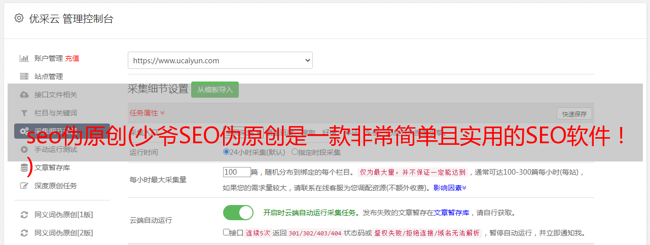Click the 鉴权失败/拒绝连接/域名无法解析 text
This screenshot has height=245, width=650.
click(x=428, y=233)
